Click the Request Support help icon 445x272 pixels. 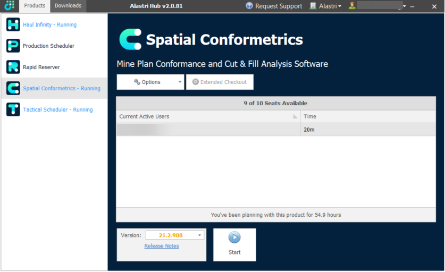[249, 6]
